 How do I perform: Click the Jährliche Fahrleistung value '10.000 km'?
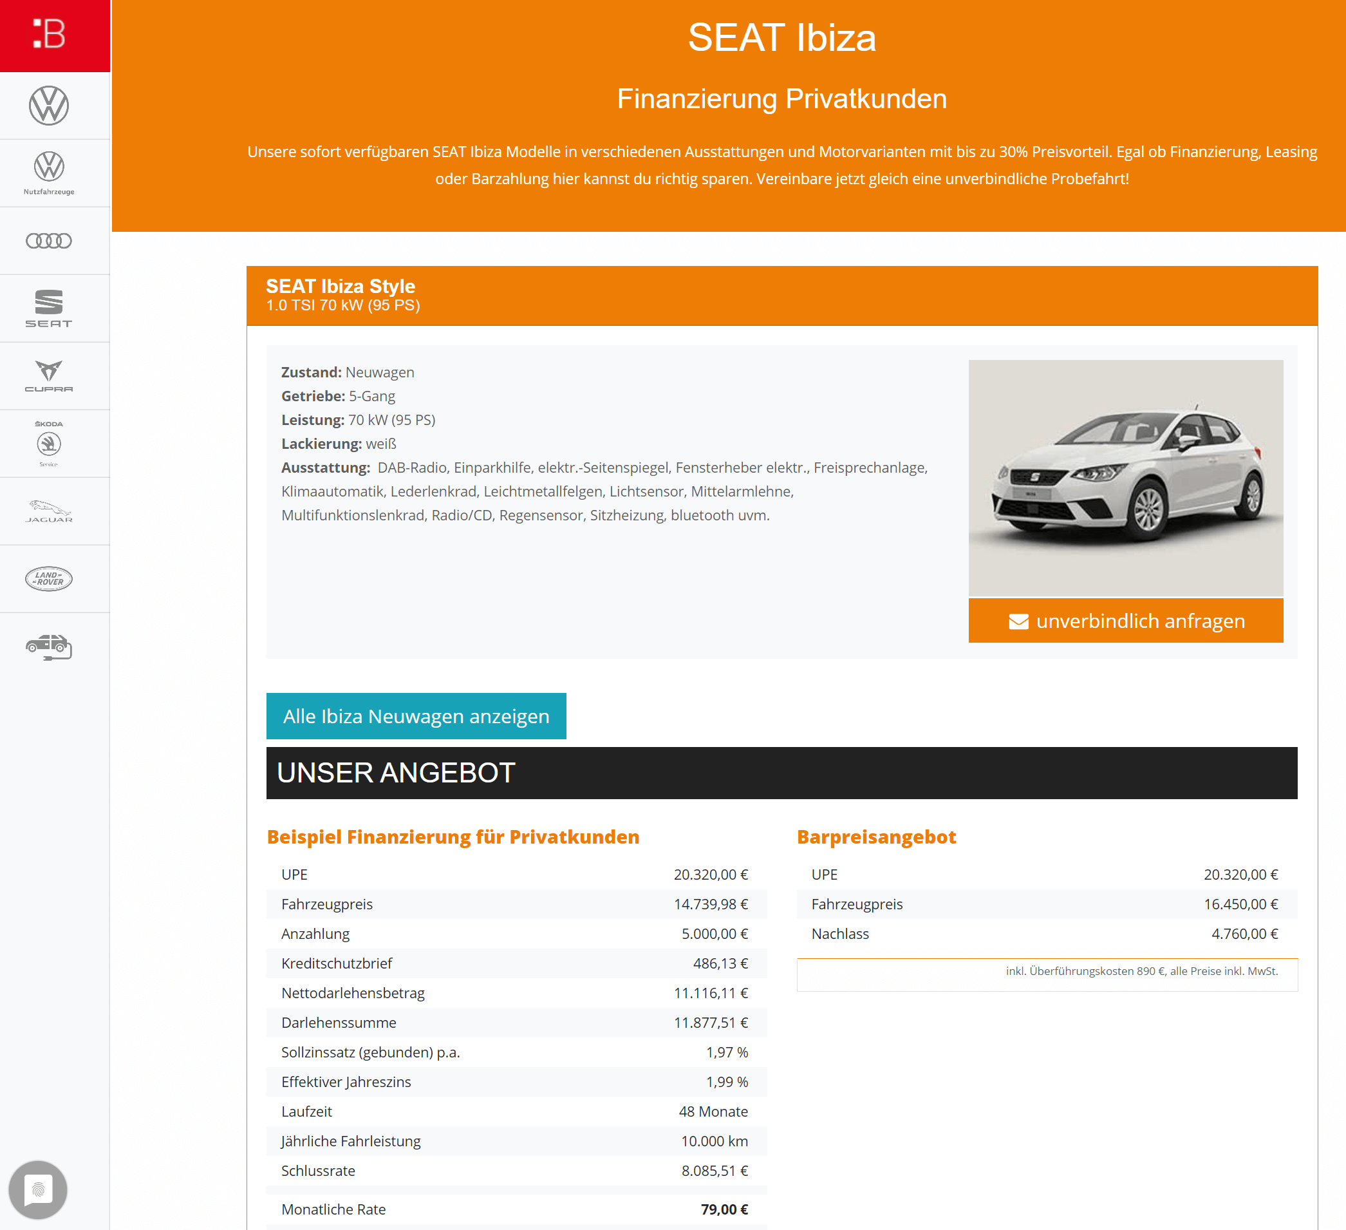tap(715, 1141)
